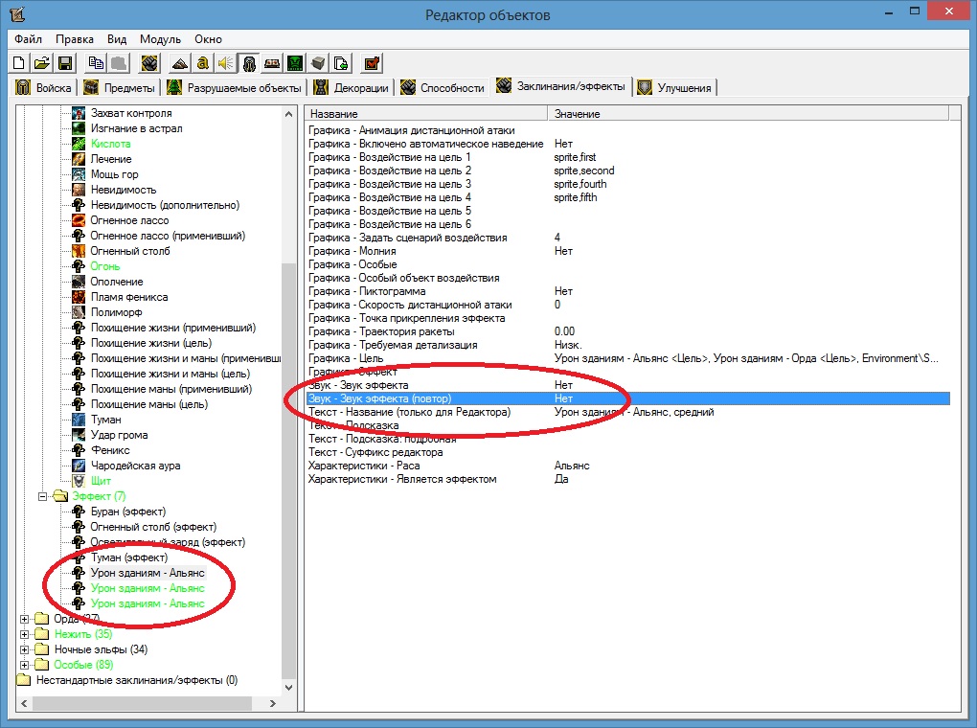Screen dimensions: 977x728
Task: Open the AI Editor green face icon
Action: pyautogui.click(x=295, y=63)
